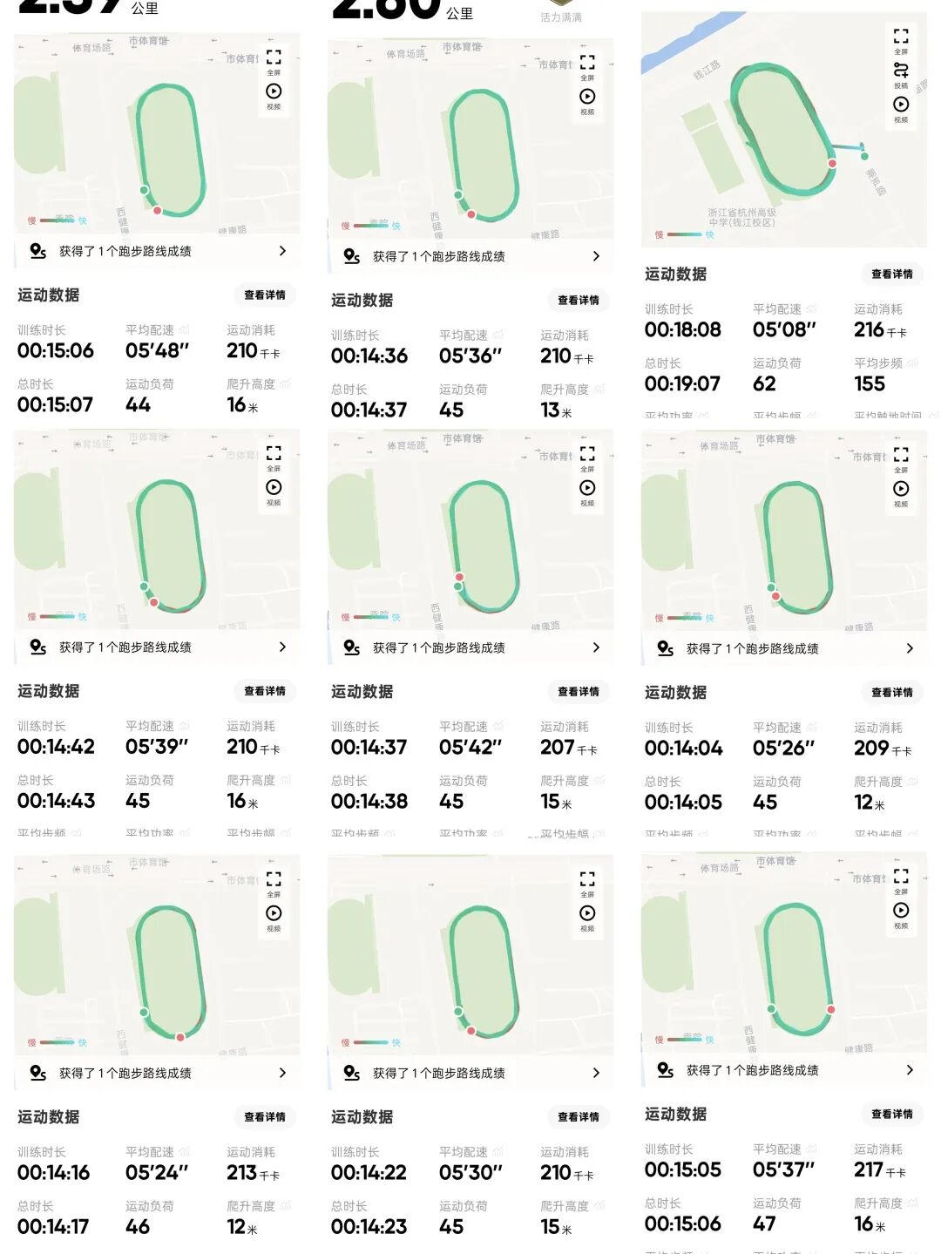The height and width of the screenshot is (1254, 941).
Task: Open 全屏 on the 钱江校区 school map
Action: [901, 37]
